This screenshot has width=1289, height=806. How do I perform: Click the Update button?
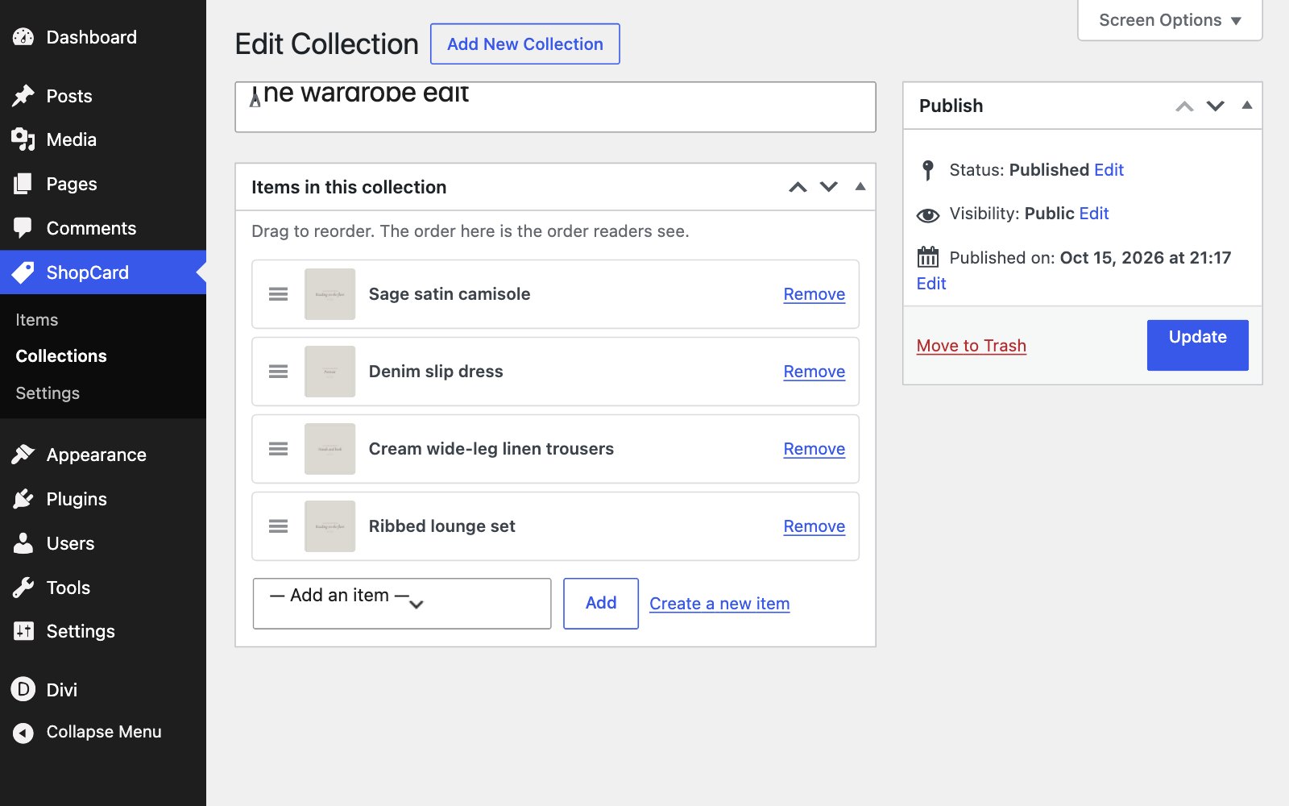click(1197, 345)
